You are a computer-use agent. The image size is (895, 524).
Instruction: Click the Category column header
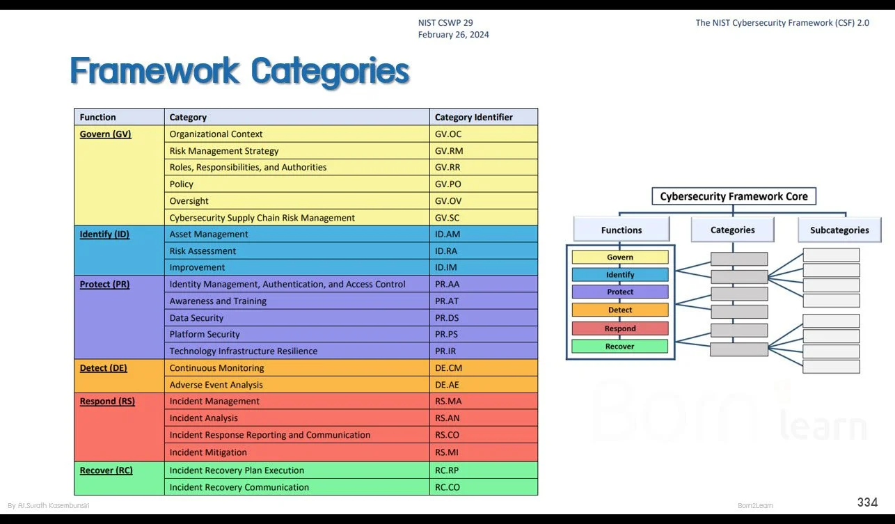click(297, 117)
